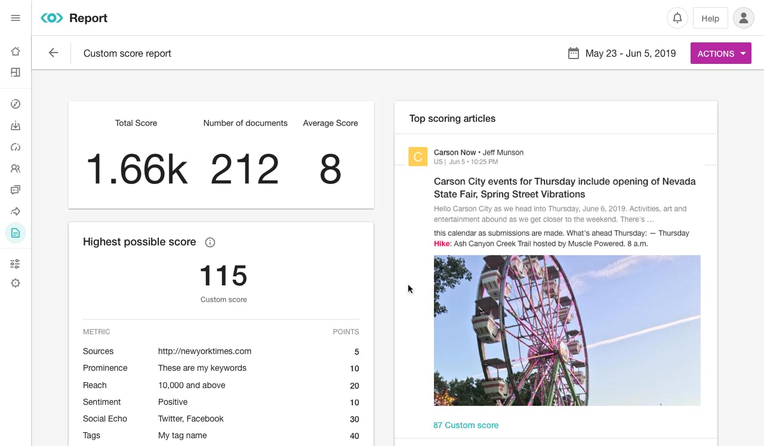
Task: Click the Reach metric row label
Action: 95,385
